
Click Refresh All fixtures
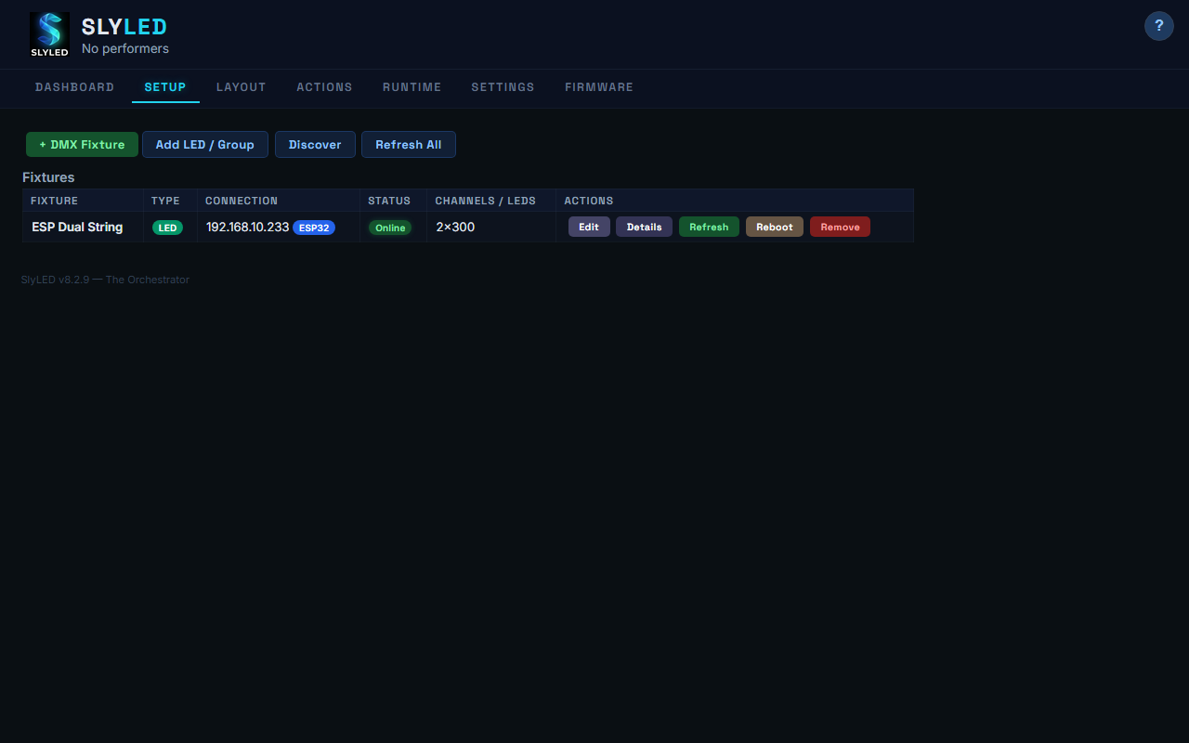pyautogui.click(x=409, y=144)
